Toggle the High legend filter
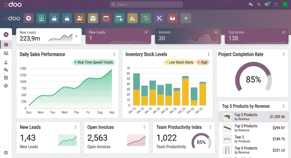The image size is (291, 158). pos(202,62)
